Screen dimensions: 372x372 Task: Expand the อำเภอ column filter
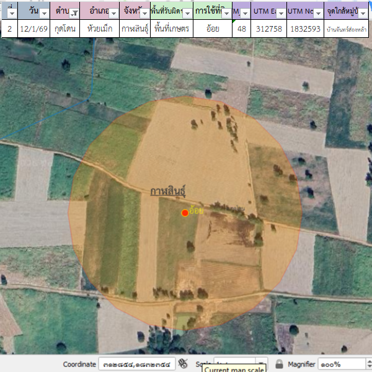point(113,12)
